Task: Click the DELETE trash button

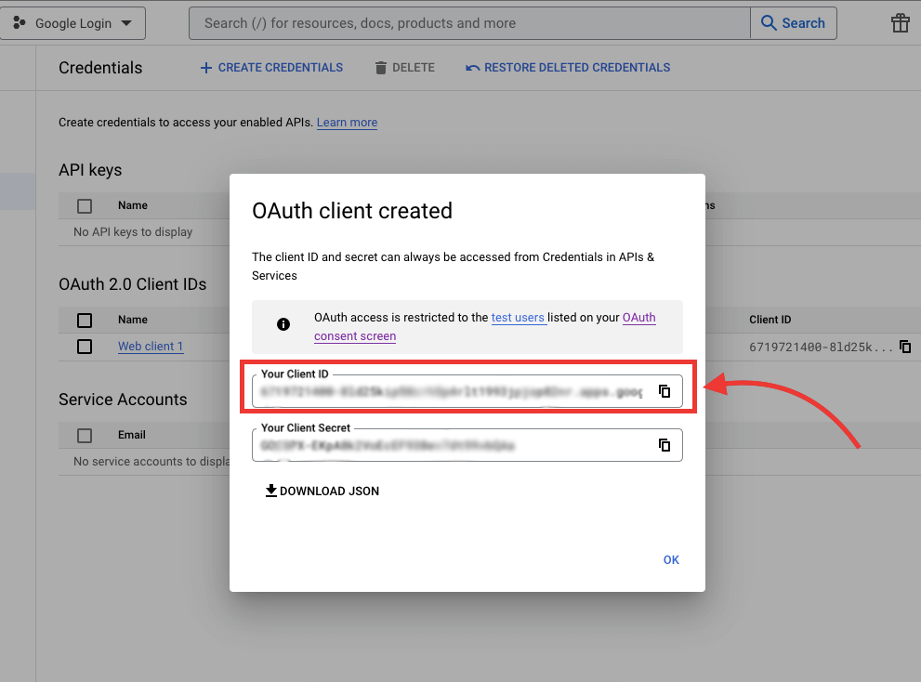Action: [x=404, y=68]
